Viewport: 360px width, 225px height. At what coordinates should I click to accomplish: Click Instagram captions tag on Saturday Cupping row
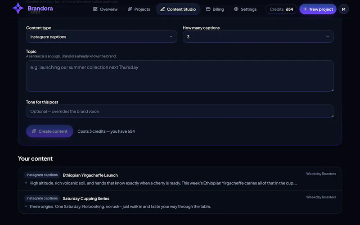42,198
